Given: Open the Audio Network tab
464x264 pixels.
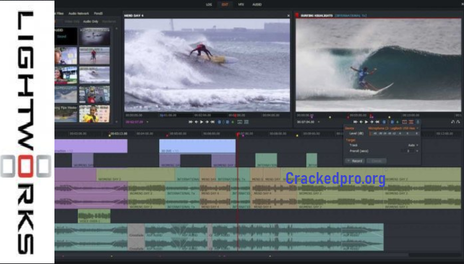Looking at the screenshot, I should (x=79, y=14).
